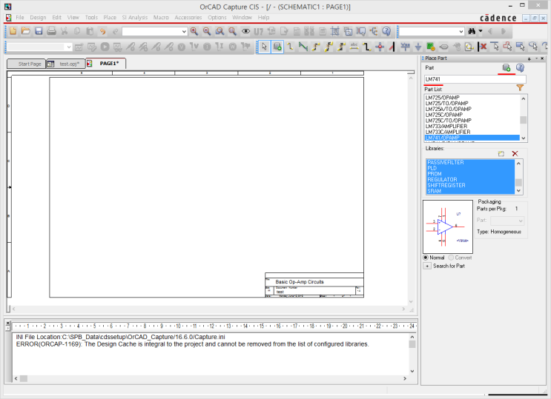Click Add Library icon in the Libraries section
Screen dimensions: 551x399
[501, 153]
